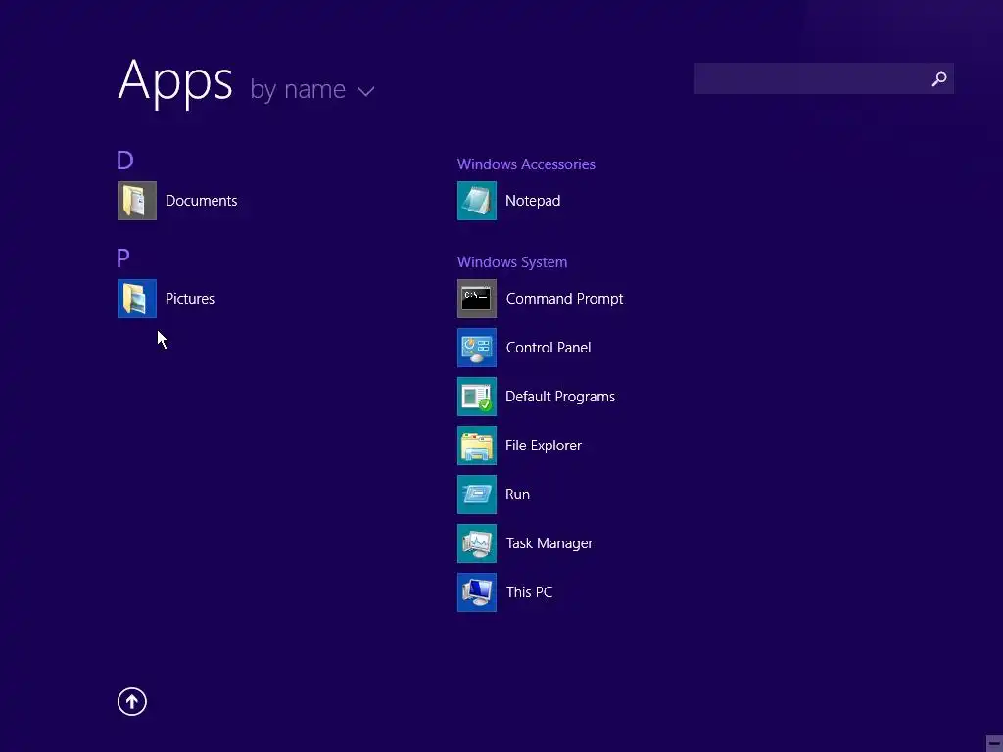Click the 'Task Manager' label

pyautogui.click(x=549, y=543)
